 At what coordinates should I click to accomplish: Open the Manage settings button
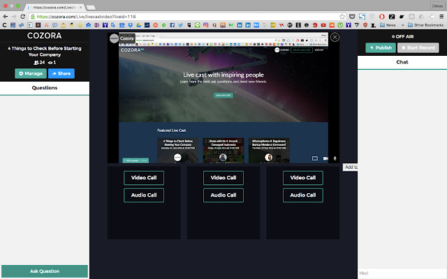(x=31, y=73)
